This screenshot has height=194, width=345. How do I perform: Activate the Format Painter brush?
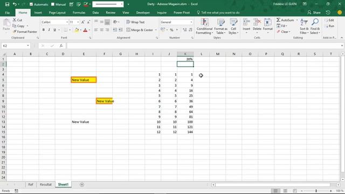pos(25,32)
